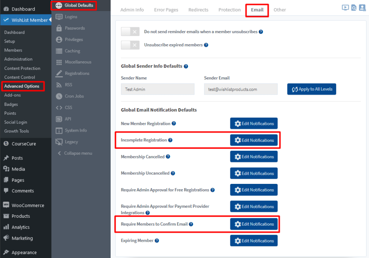Open help tooltip for Require Members to Confirm Email
The width and height of the screenshot is (369, 258).
[x=191, y=224]
